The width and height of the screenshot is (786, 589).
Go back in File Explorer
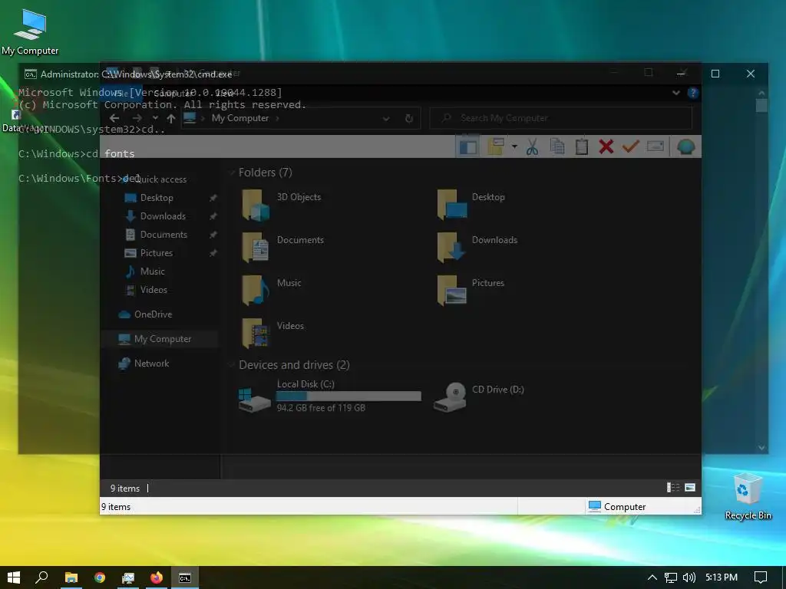pos(114,118)
